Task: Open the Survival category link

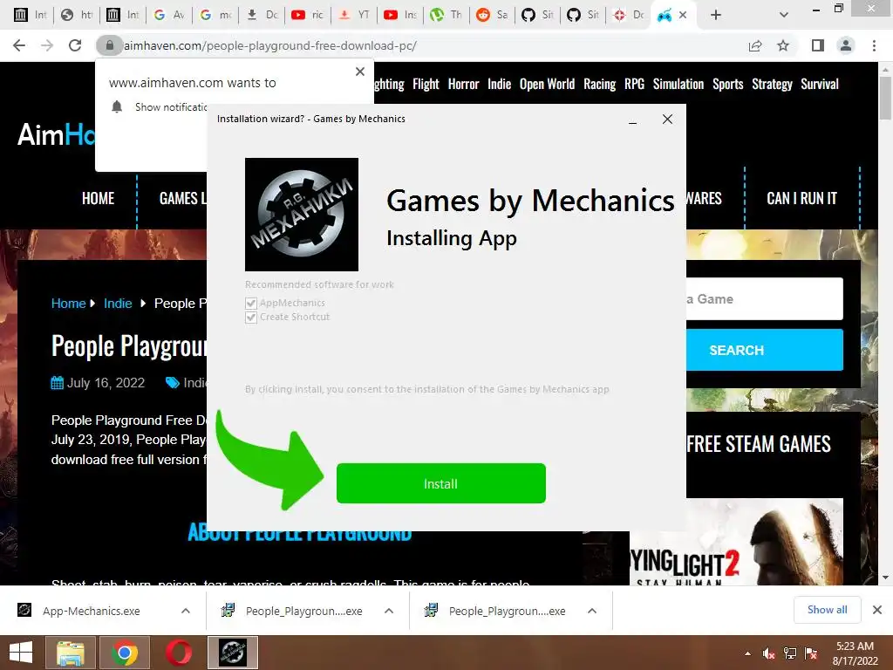Action: (x=820, y=85)
